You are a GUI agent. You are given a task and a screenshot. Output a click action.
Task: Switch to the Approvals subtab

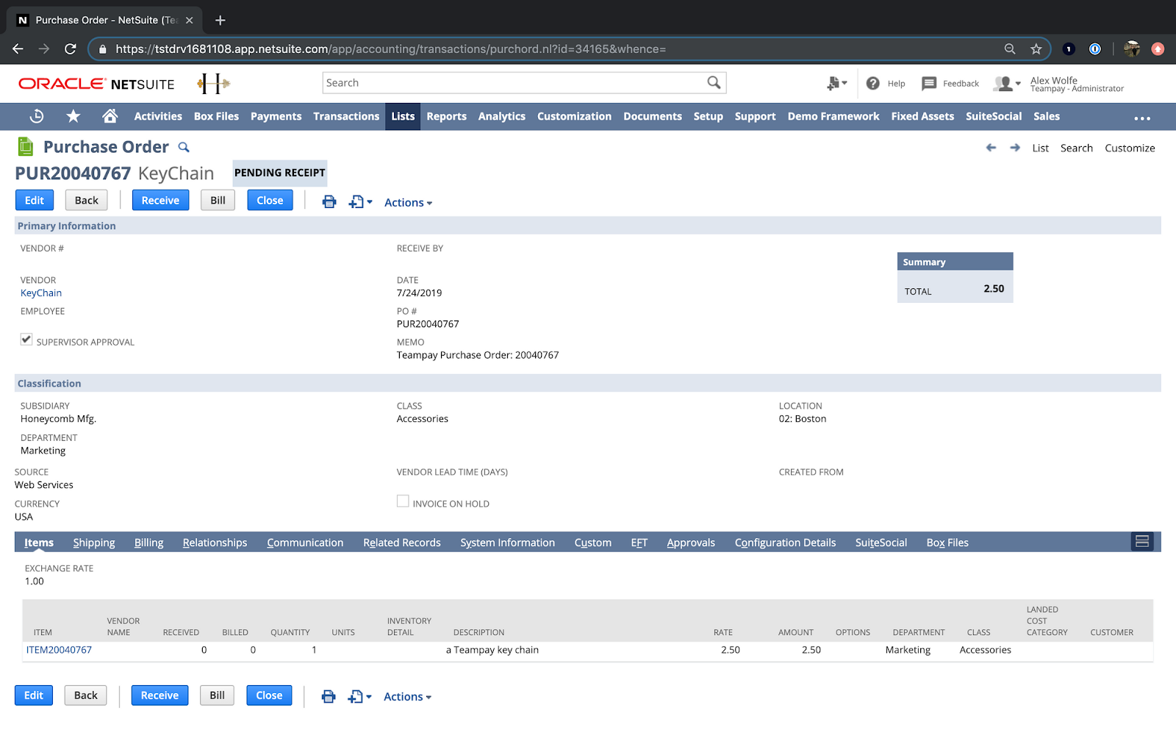coord(691,542)
